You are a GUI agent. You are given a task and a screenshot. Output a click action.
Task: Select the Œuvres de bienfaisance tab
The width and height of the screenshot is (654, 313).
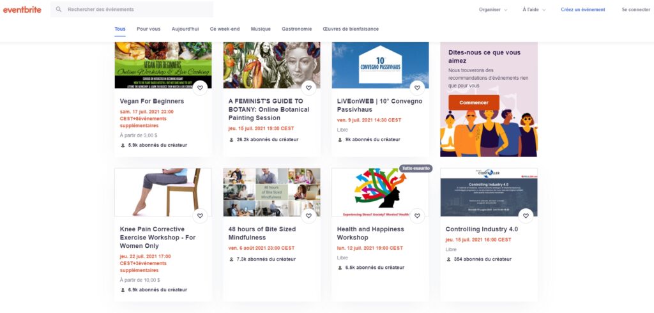pyautogui.click(x=351, y=29)
